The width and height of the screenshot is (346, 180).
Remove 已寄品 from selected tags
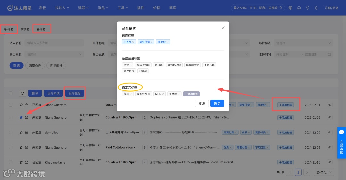tap(133, 42)
